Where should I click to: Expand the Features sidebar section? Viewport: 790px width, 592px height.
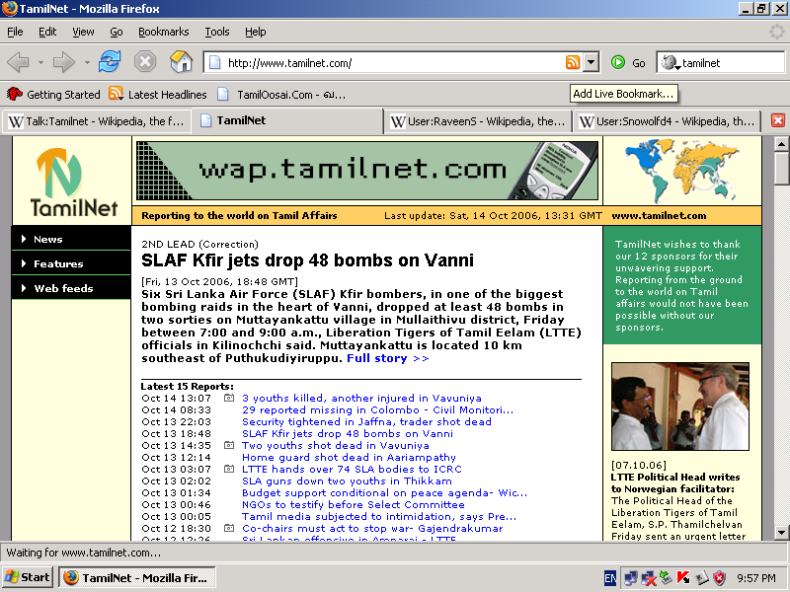click(x=71, y=263)
